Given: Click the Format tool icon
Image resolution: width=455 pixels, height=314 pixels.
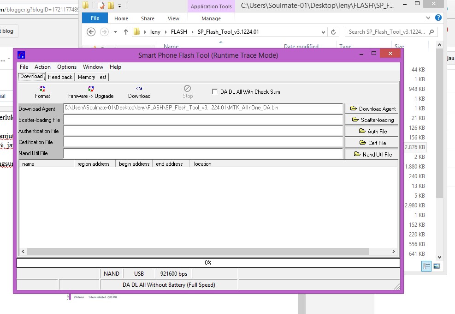Looking at the screenshot, I should (42, 89).
